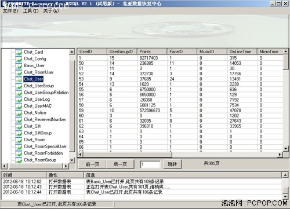Go to previous page with 前一页
This screenshot has height=209, width=290.
click(92, 164)
